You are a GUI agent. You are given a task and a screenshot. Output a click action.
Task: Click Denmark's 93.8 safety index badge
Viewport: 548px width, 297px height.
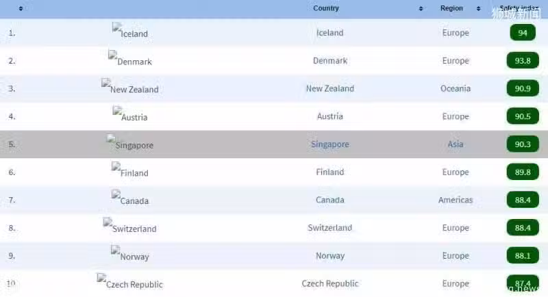523,60
